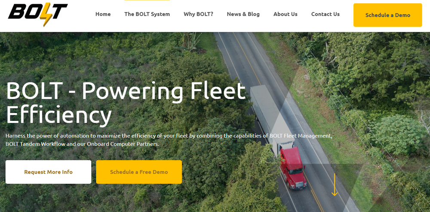Viewport: 430px width, 212px height.
Task: Navigate to About Us
Action: [x=285, y=14]
